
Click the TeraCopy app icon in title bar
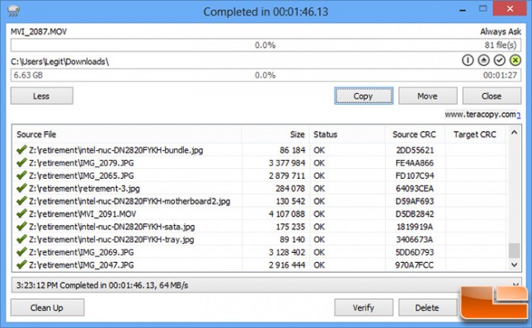click(13, 12)
